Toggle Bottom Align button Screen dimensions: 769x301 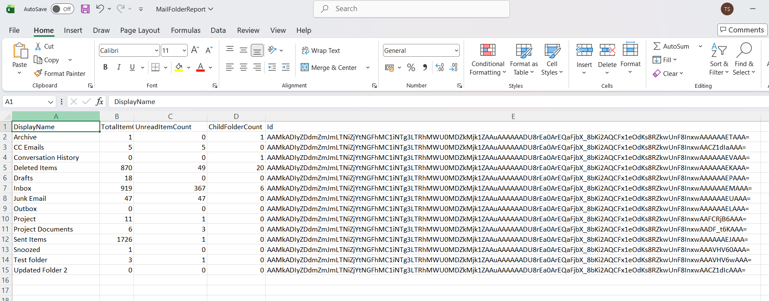tap(257, 50)
